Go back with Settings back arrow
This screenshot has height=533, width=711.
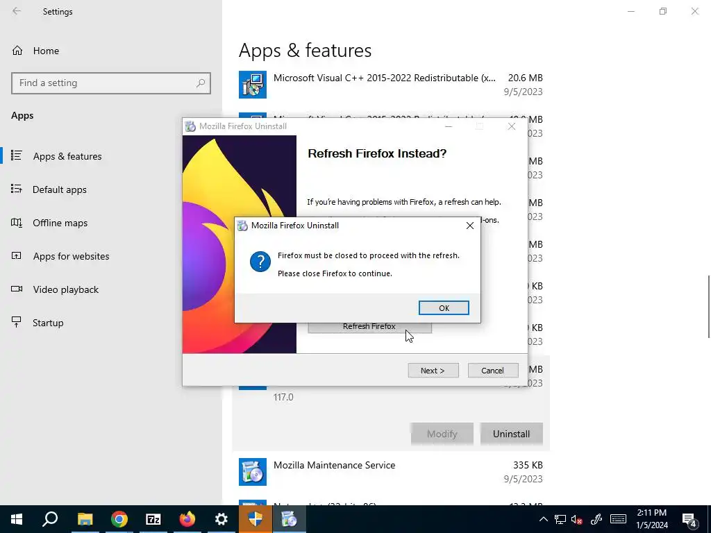click(17, 11)
